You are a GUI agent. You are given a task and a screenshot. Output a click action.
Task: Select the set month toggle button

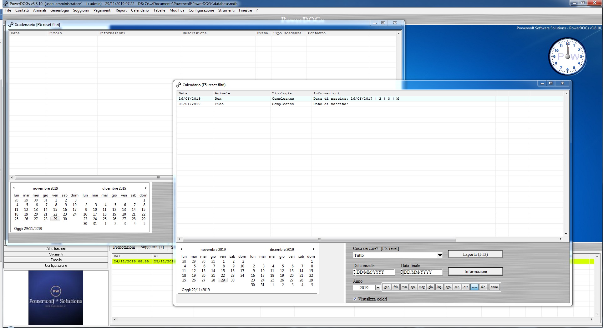pos(457,287)
